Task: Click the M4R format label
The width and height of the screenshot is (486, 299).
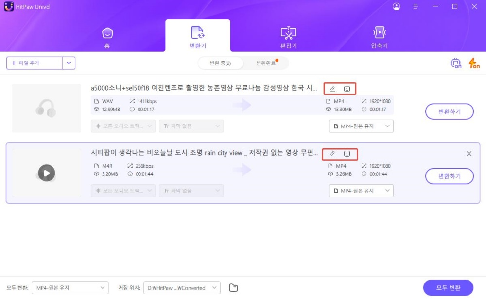Action: [x=107, y=166]
